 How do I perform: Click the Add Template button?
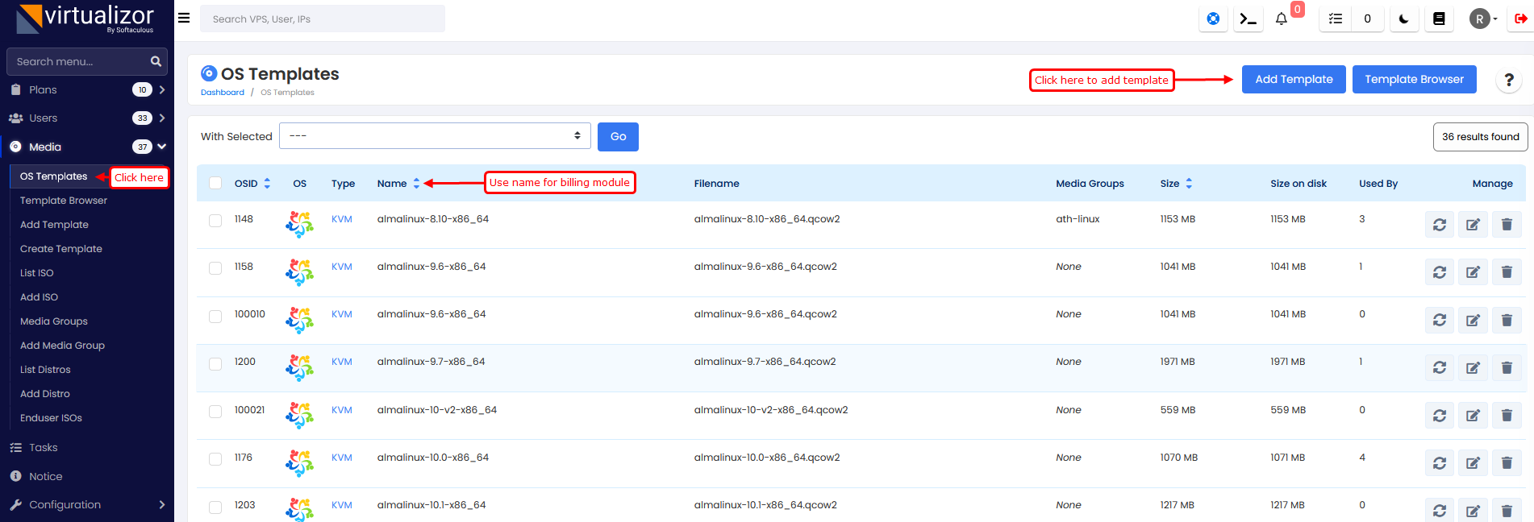tap(1293, 79)
